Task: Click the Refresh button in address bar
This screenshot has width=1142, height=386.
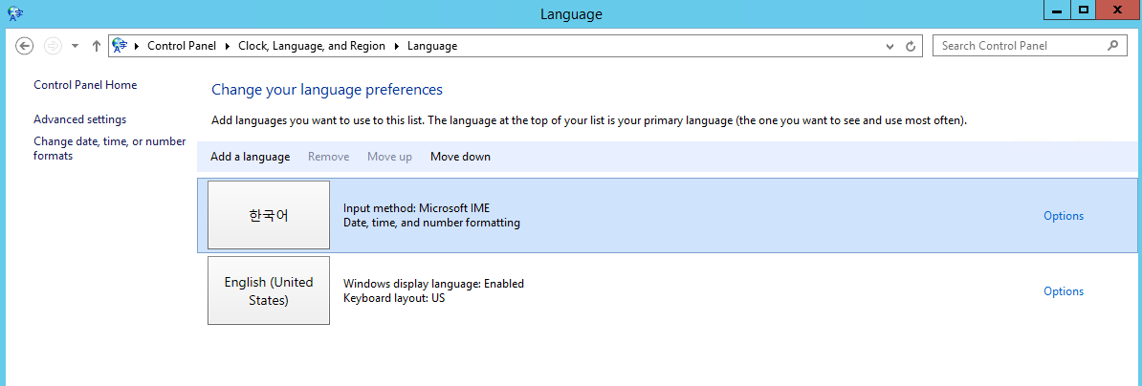Action: click(910, 46)
